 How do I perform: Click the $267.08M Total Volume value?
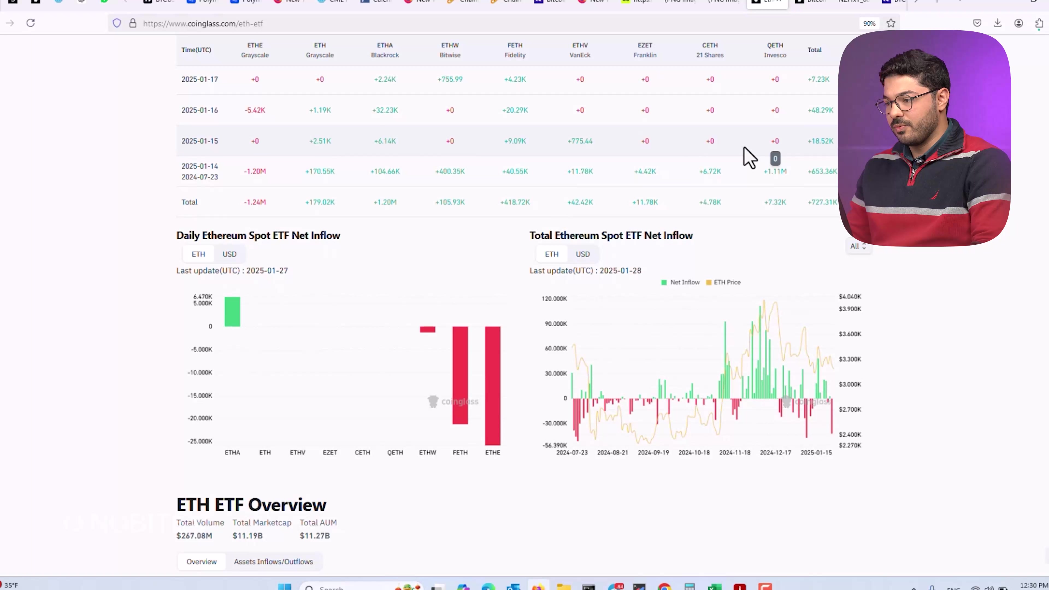194,536
